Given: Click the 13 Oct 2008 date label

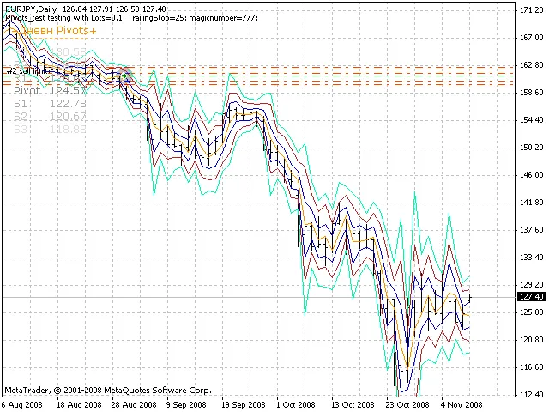Looking at the screenshot, I should [x=352, y=404].
